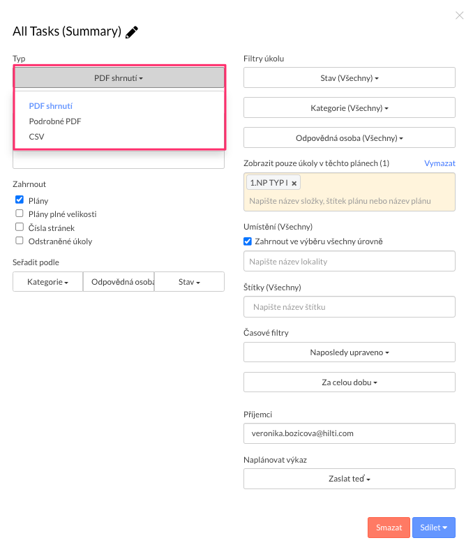Enable the Čísla stránek checkbox

coord(20,227)
